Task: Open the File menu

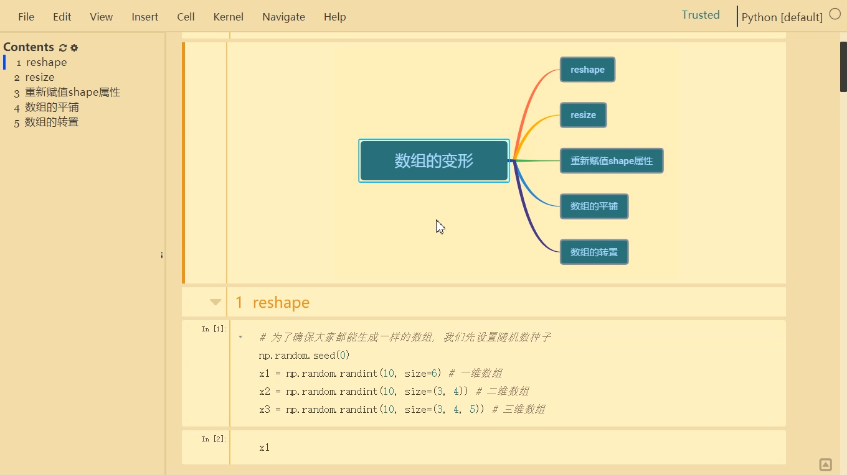Action: [26, 17]
